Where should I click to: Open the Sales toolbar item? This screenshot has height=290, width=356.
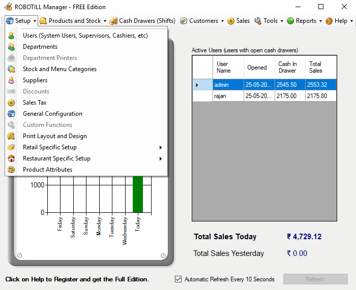tap(239, 21)
